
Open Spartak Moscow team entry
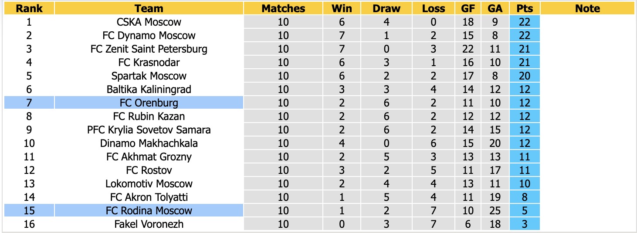(x=149, y=76)
